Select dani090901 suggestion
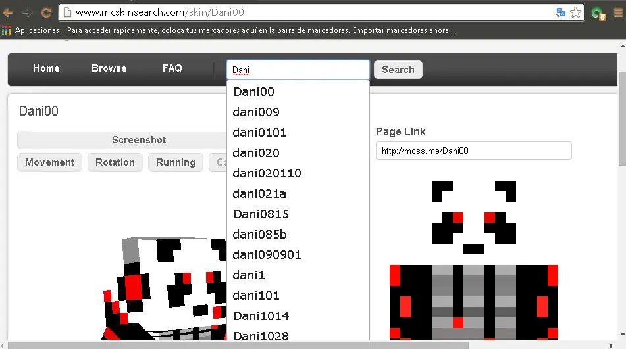The height and width of the screenshot is (349, 626). point(298,254)
